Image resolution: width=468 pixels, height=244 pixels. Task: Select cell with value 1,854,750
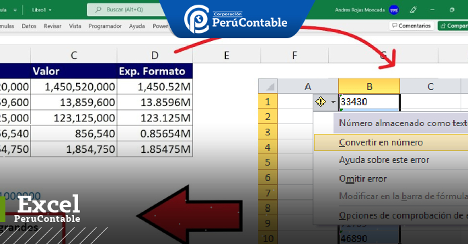(x=74, y=149)
